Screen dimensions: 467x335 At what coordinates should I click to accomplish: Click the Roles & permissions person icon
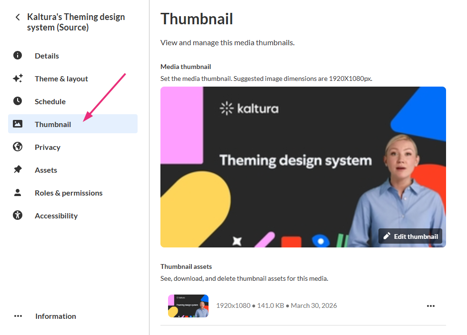tap(18, 193)
